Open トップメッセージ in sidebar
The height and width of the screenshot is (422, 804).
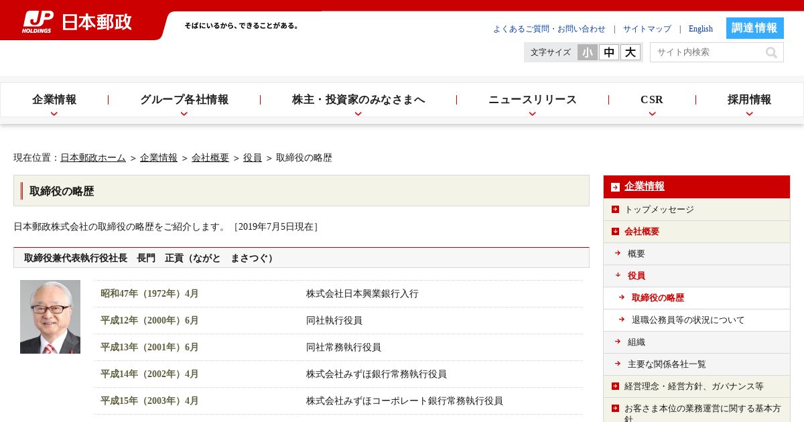(659, 210)
